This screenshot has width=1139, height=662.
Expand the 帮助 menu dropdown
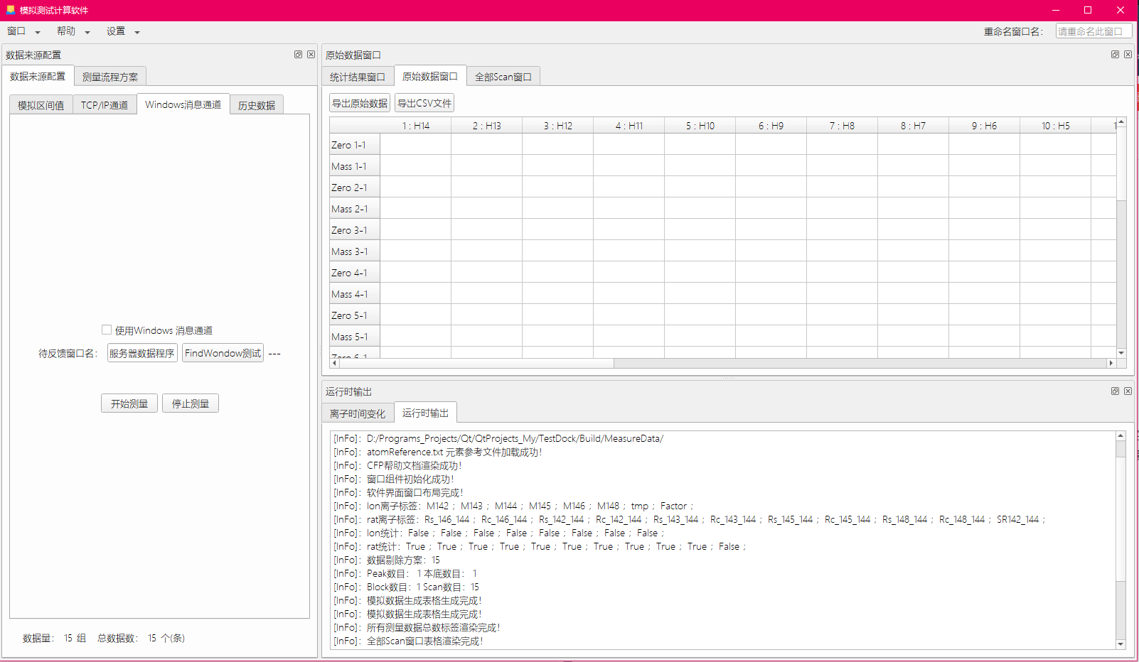71,31
